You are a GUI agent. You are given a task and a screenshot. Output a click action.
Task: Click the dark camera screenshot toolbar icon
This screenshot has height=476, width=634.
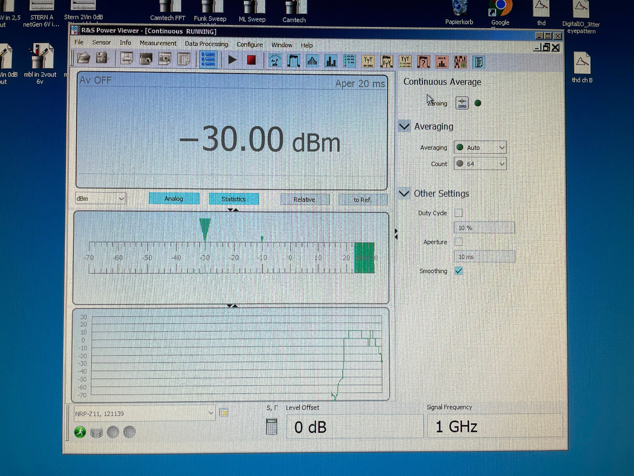[146, 59]
